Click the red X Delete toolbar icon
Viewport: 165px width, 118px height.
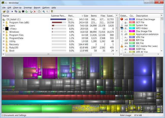coord(35,11)
